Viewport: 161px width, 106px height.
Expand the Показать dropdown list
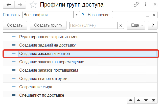[x=77, y=15]
